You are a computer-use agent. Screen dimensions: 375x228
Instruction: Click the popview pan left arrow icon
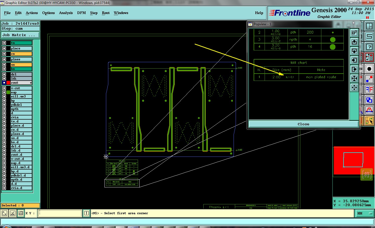pyautogui.click(x=354, y=60)
